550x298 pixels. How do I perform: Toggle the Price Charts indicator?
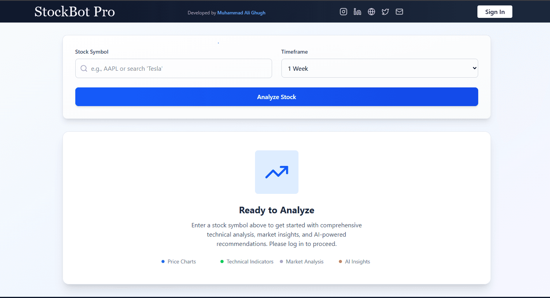[x=178, y=261]
